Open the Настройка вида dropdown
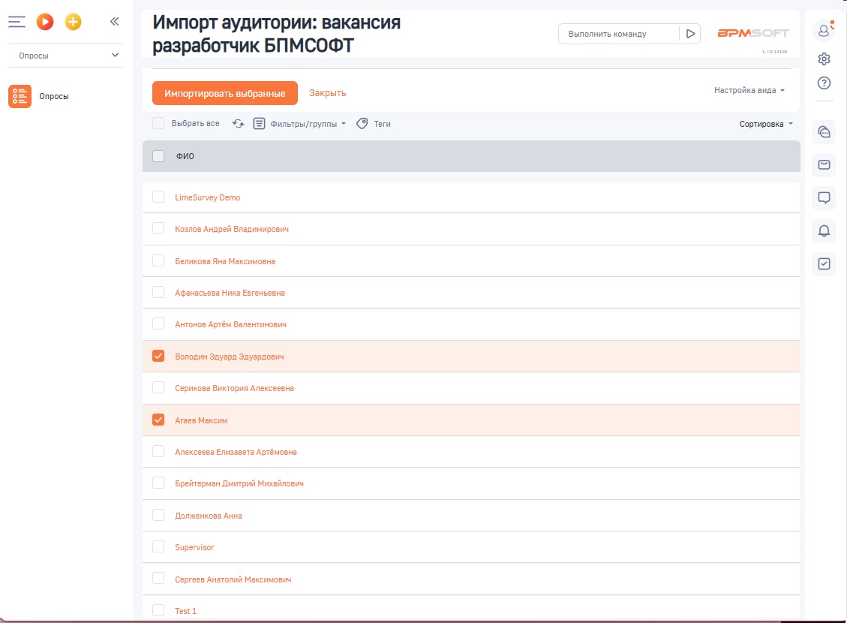847x623 pixels. [749, 89]
